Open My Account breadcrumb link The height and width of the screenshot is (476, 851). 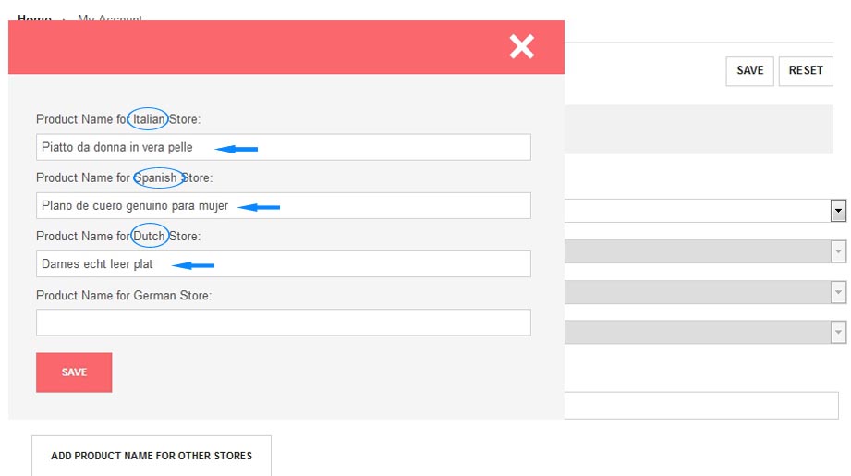tap(110, 18)
